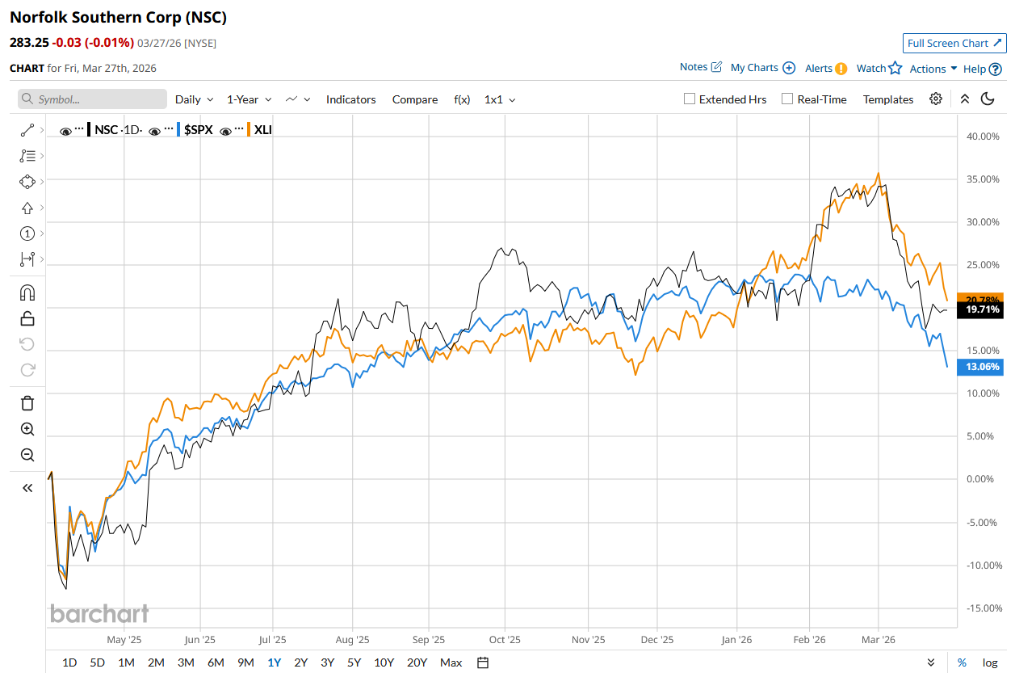Select the 5Y time range
The image size is (1015, 673).
pyautogui.click(x=354, y=662)
